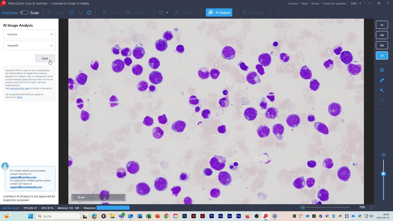Open the Help menu
Image resolution: width=393 pixels, height=221 pixels.
pos(304,4)
